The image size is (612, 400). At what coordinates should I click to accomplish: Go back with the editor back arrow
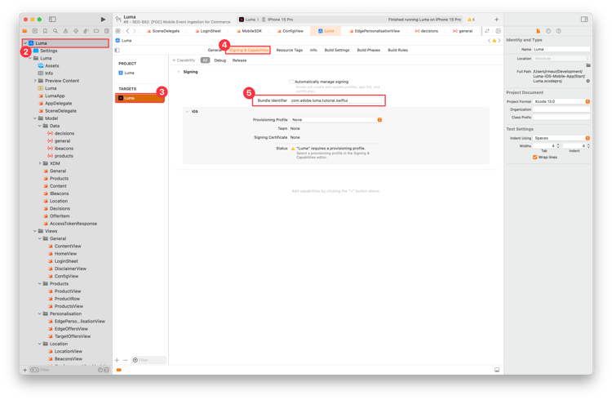(x=127, y=31)
